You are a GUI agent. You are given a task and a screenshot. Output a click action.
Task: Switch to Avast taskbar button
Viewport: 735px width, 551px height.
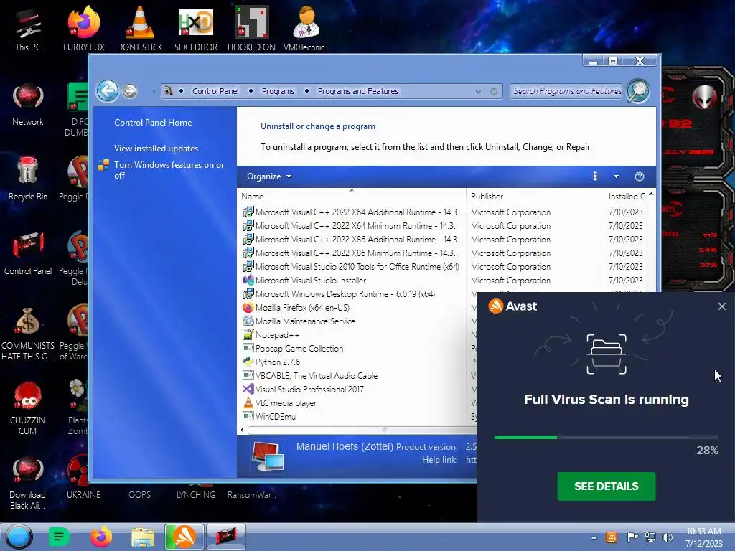click(184, 537)
